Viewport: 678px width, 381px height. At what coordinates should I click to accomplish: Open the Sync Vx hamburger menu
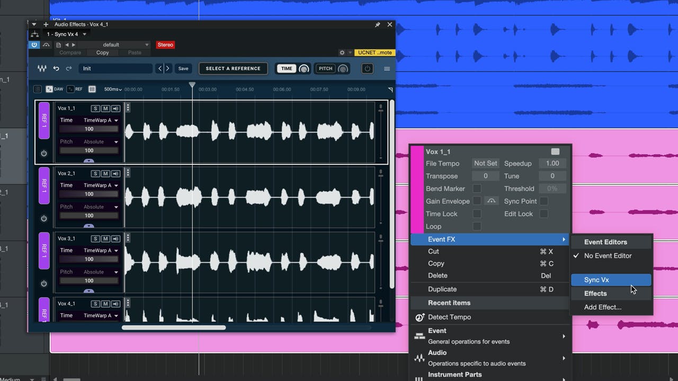coord(387,69)
